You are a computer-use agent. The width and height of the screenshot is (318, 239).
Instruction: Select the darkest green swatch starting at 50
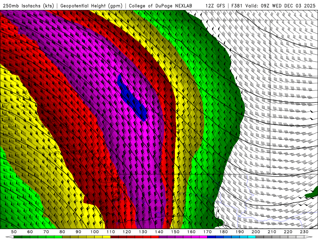18,237
